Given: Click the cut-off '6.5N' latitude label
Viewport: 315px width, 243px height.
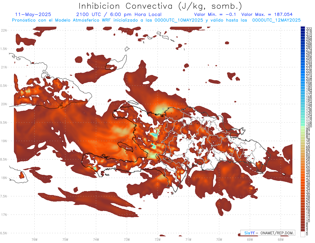Looking at the screenshot, I should pyautogui.click(x=4, y=233).
